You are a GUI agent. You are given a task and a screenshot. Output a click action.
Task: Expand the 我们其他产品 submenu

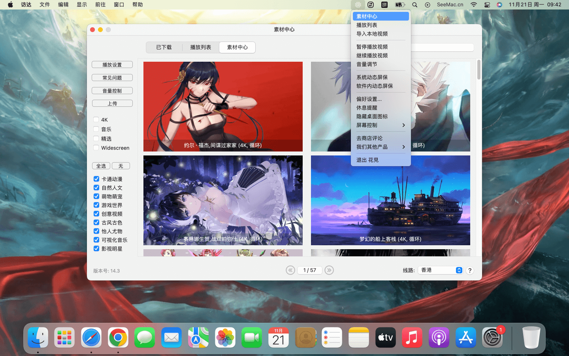coord(381,147)
